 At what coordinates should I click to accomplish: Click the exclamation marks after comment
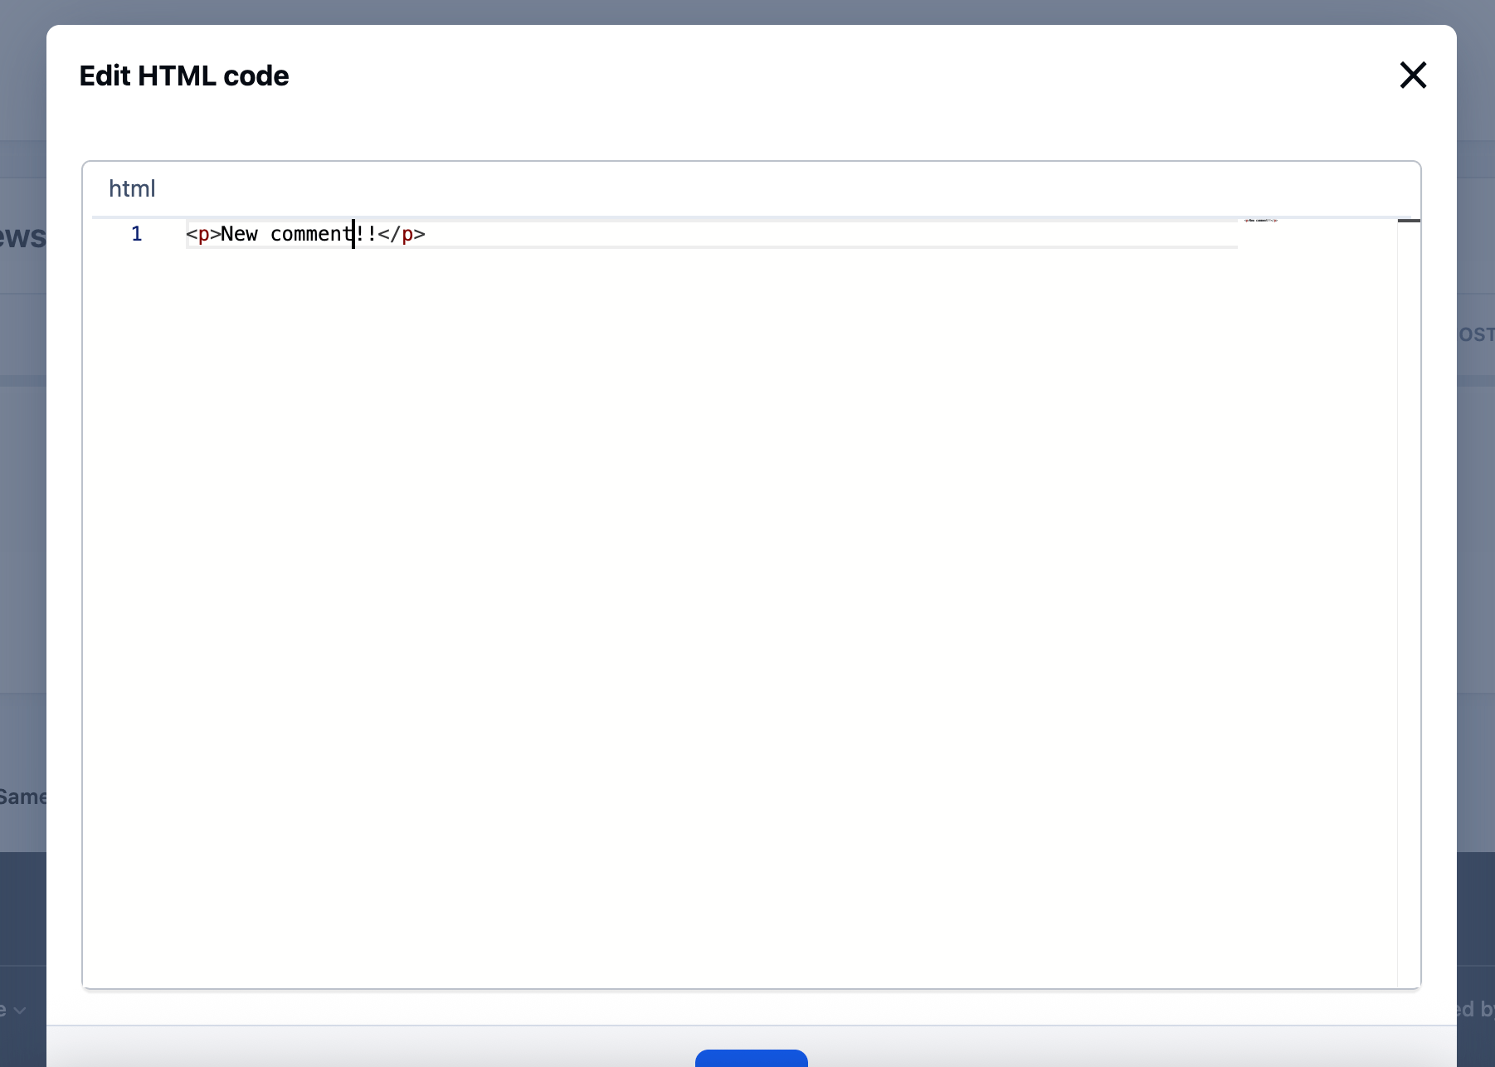366,235
